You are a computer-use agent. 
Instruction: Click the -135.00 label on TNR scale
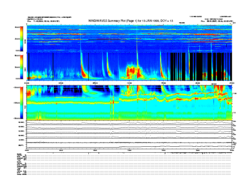pos(16,103)
